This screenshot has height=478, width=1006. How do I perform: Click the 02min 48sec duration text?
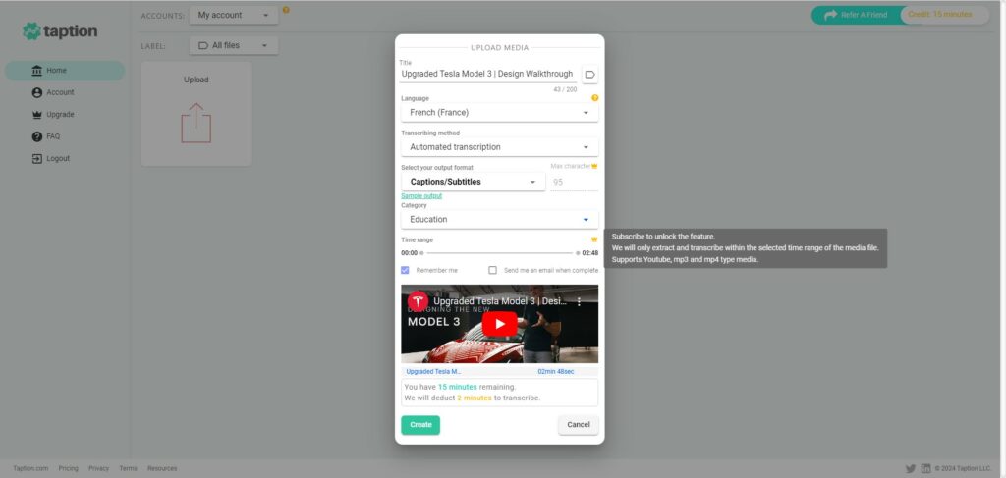click(x=556, y=372)
